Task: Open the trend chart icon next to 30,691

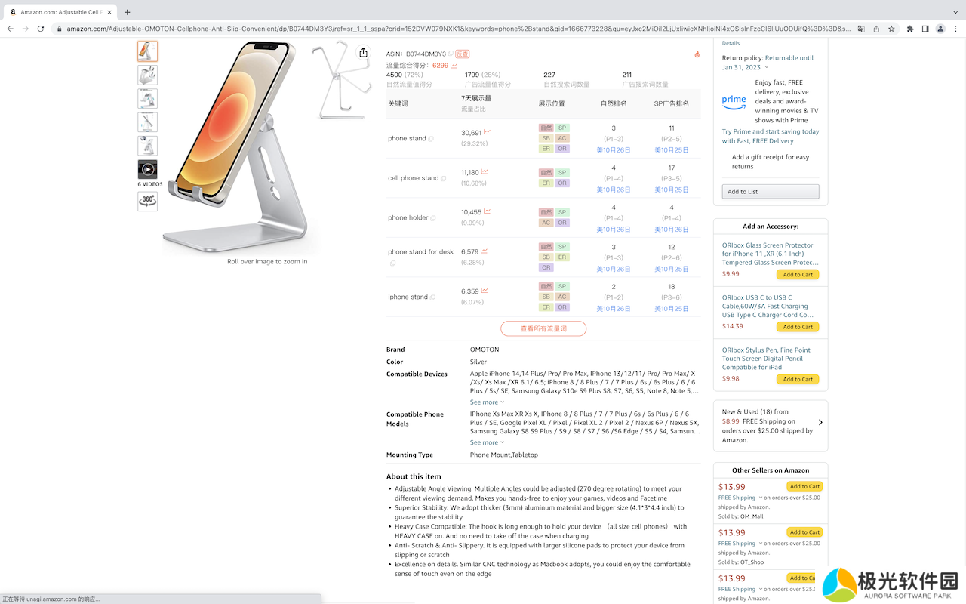Action: pos(488,133)
